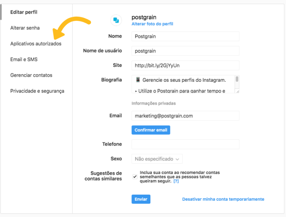Click Alterar foto do perfil link

coord(152,24)
